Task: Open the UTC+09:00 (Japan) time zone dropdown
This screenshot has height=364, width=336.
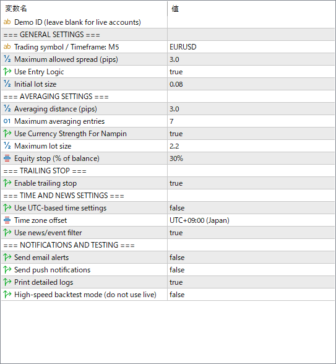Action: tap(251, 220)
